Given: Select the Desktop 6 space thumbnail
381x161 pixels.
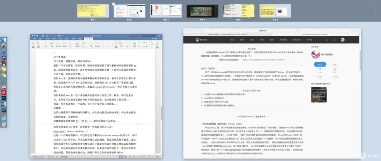Looking at the screenshot, I should point(275,11).
